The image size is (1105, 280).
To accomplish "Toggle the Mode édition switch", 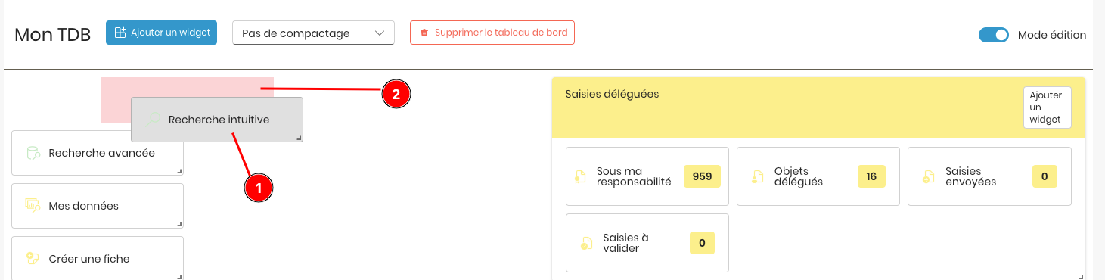I will (x=994, y=35).
